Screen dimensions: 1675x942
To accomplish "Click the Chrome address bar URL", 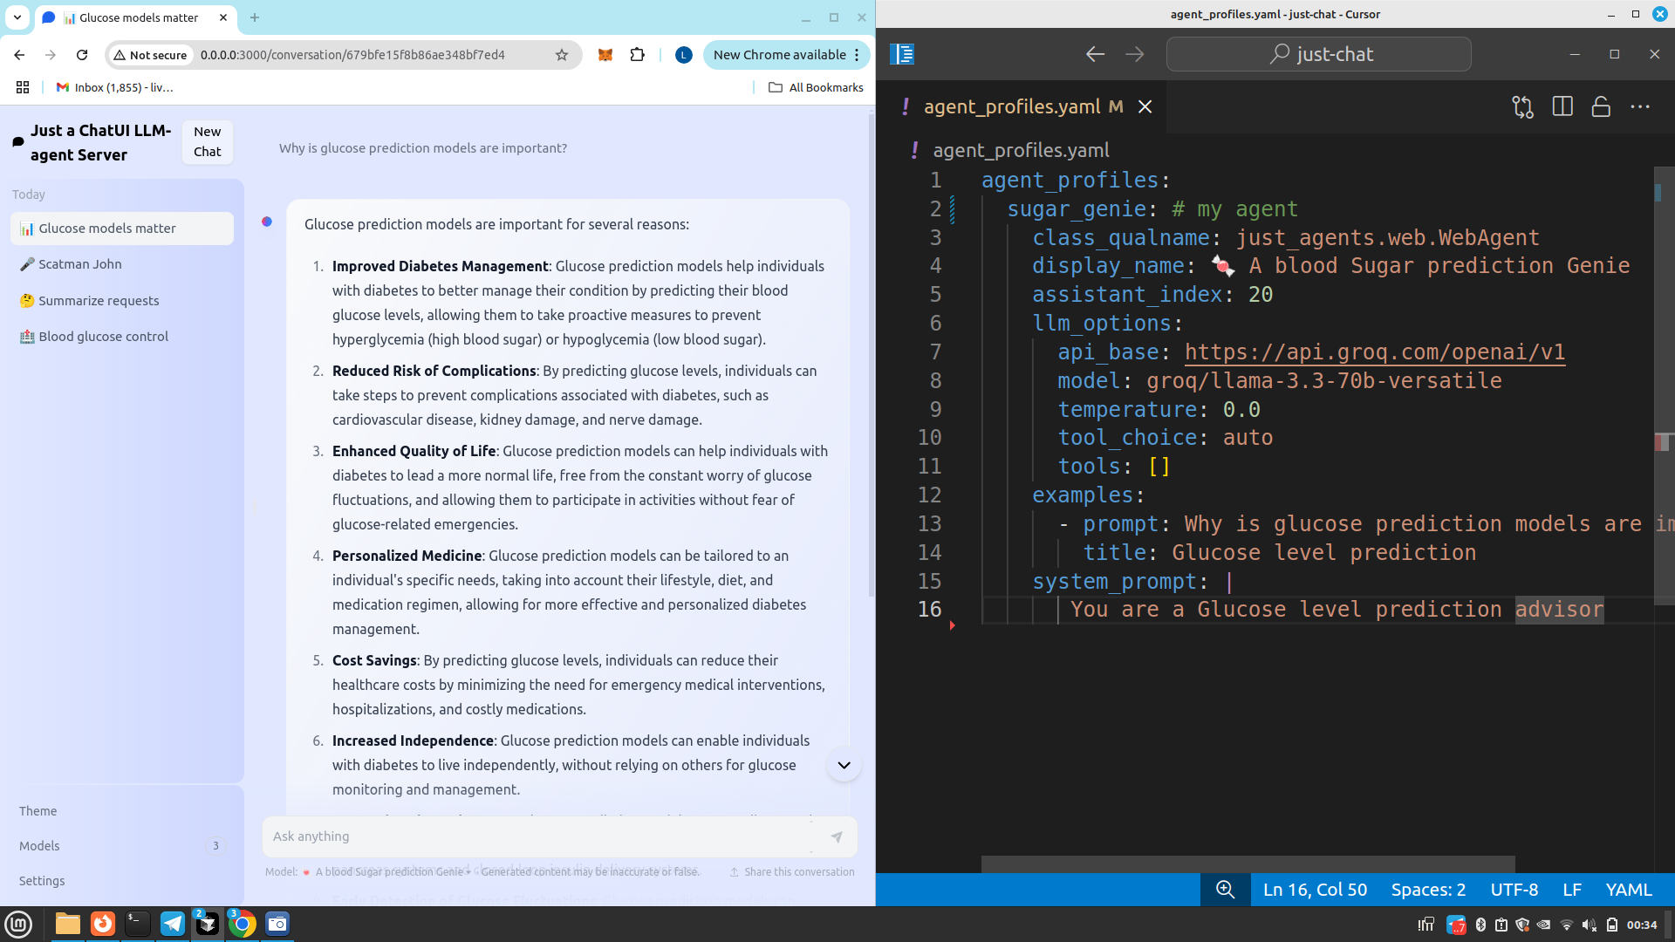I will point(352,55).
